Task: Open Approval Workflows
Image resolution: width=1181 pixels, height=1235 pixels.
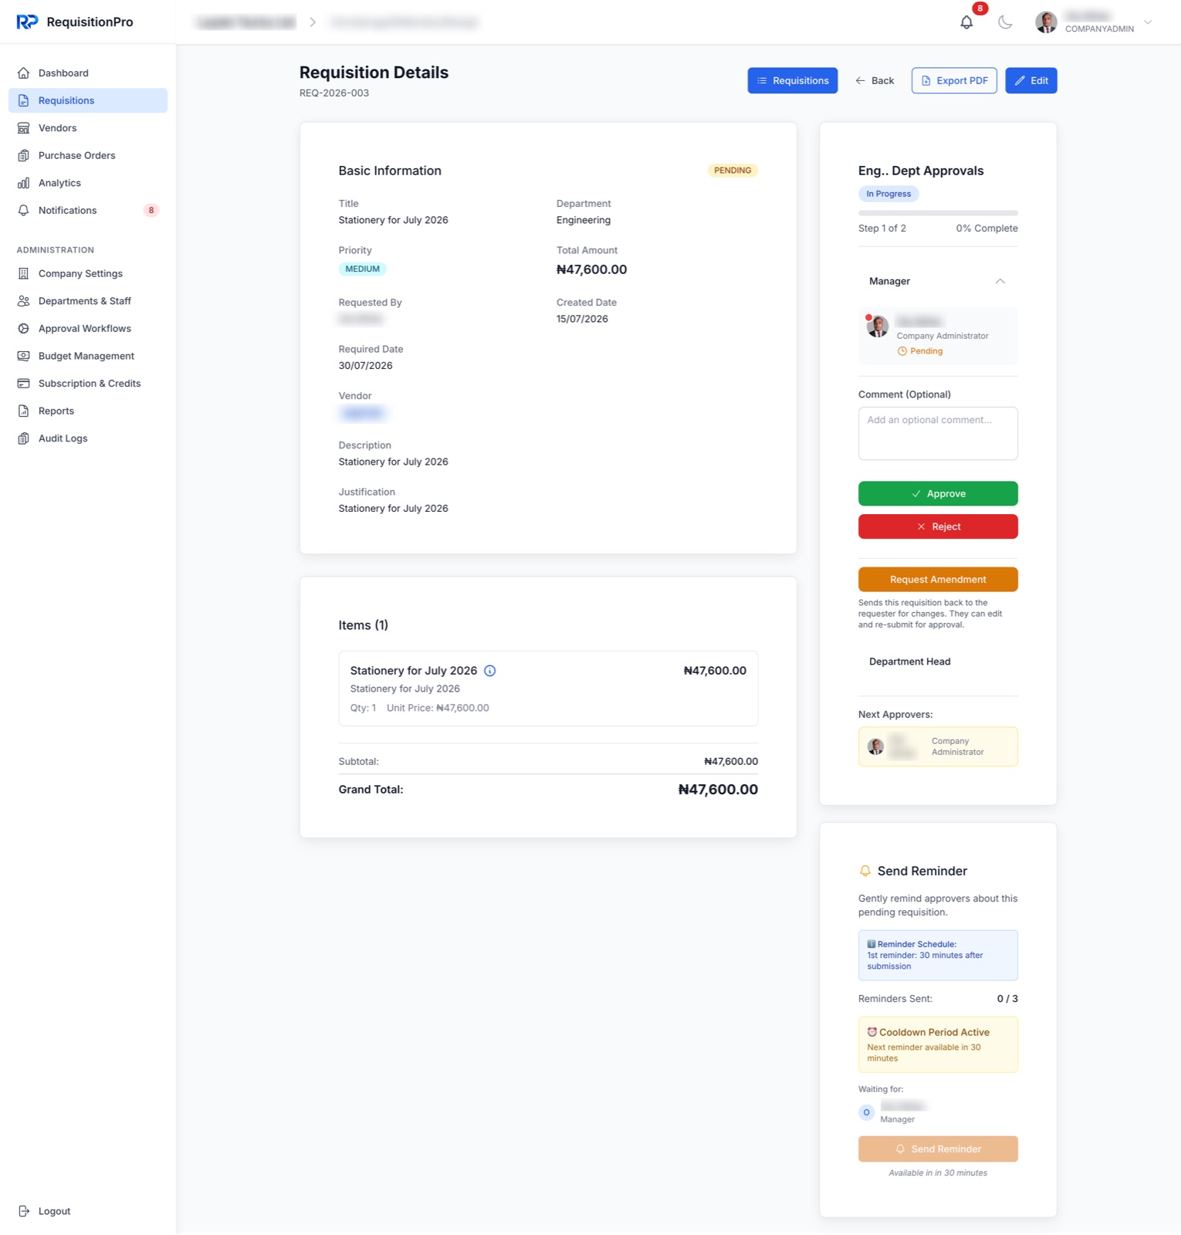Action: tap(88, 328)
